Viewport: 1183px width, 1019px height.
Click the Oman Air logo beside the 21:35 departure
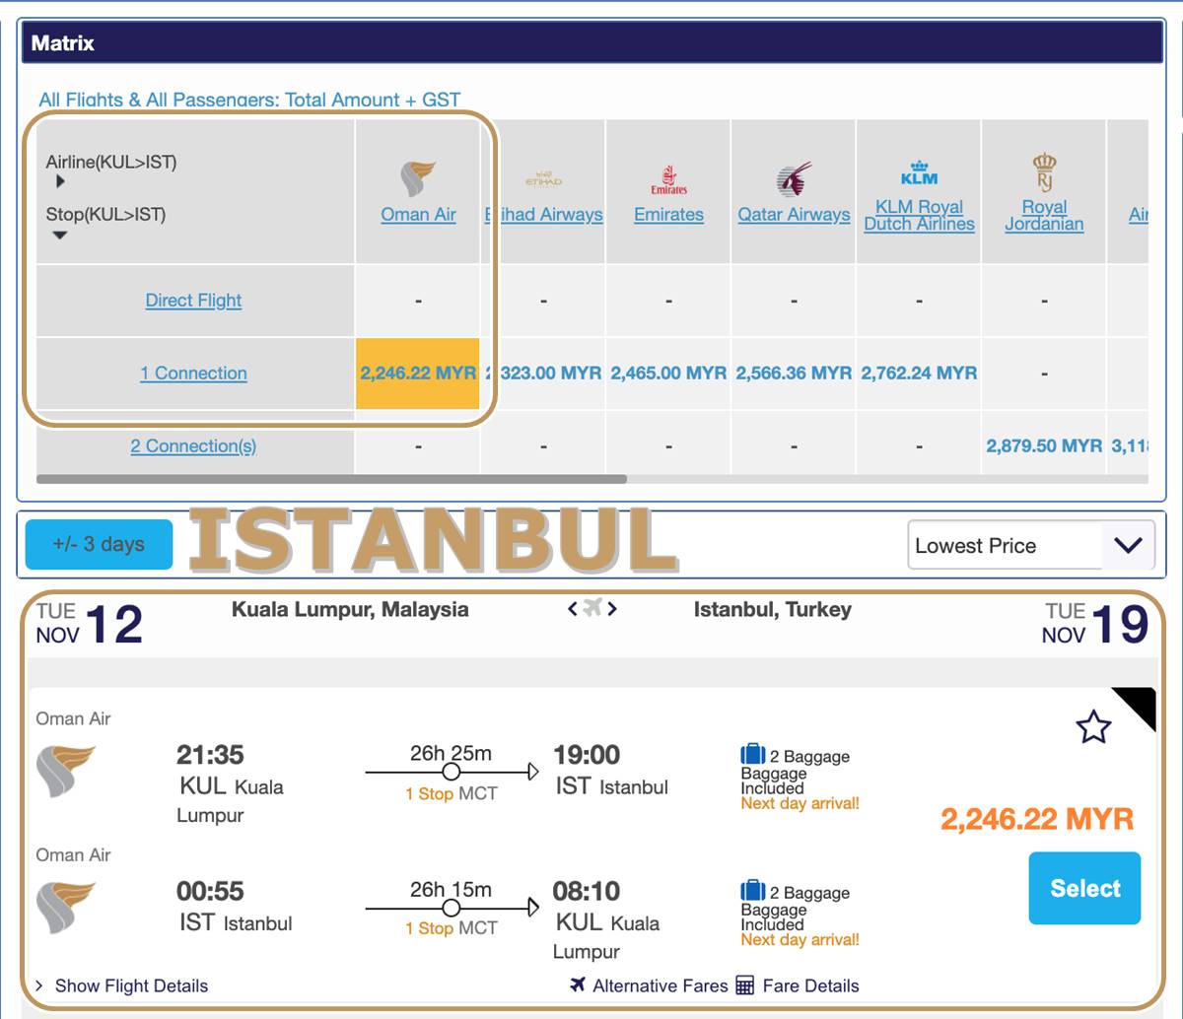(x=65, y=771)
